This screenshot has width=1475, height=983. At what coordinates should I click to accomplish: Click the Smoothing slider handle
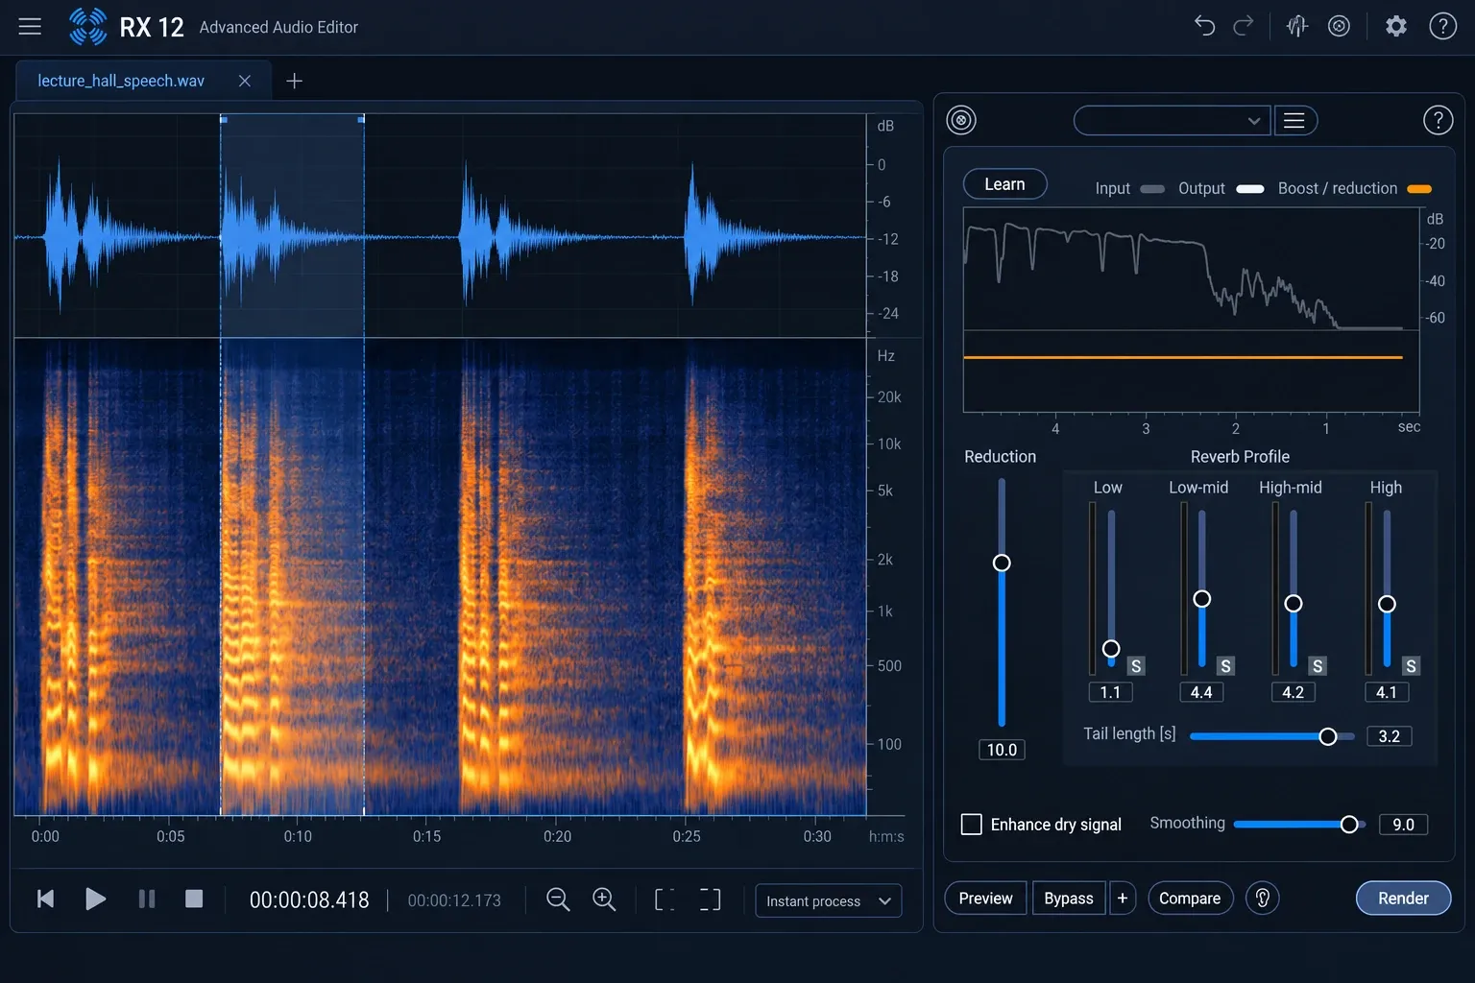coord(1349,825)
